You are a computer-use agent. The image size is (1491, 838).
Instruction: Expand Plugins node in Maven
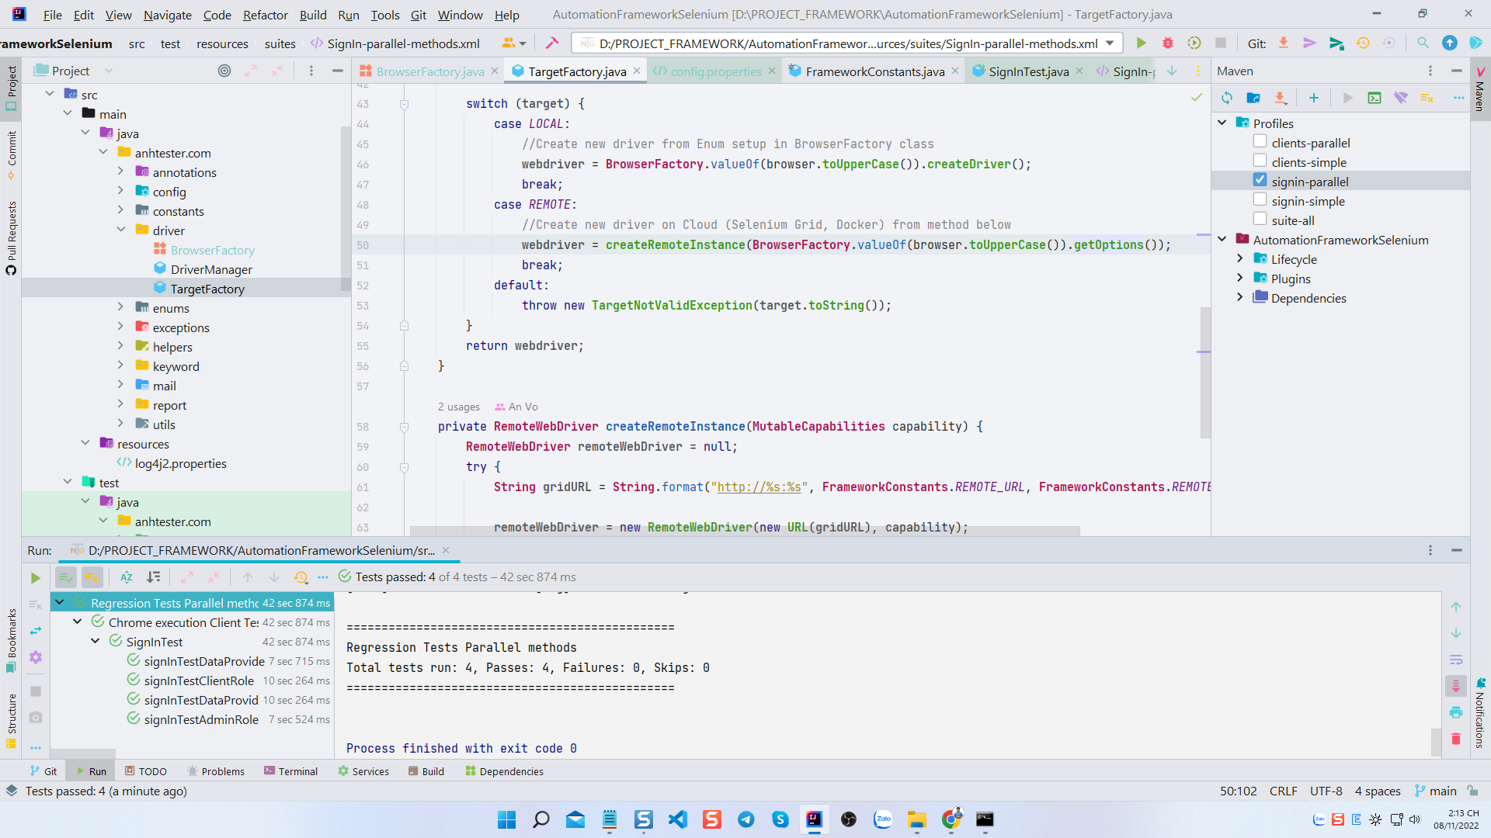[x=1240, y=278]
